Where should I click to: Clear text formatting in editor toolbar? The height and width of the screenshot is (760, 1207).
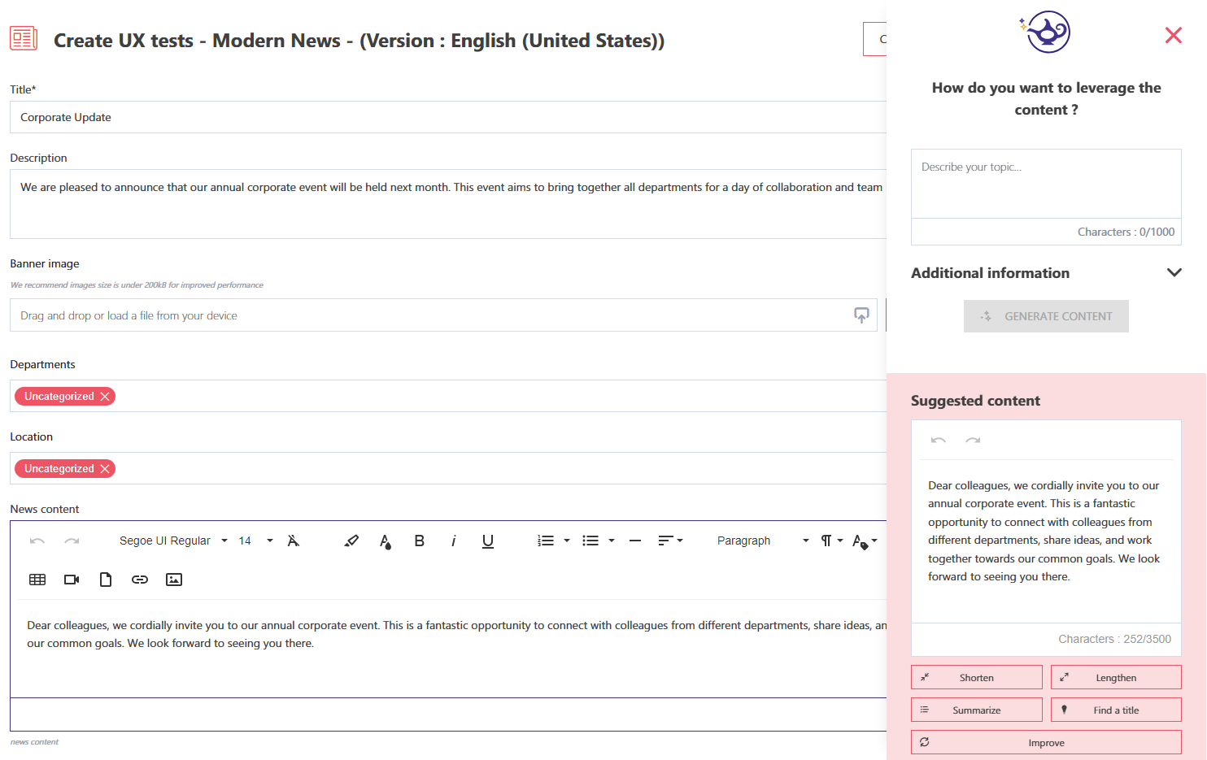tap(294, 541)
